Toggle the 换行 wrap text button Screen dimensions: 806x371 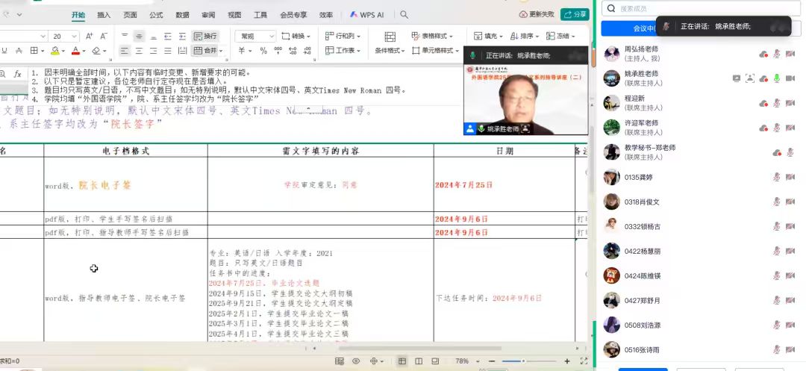click(x=206, y=36)
